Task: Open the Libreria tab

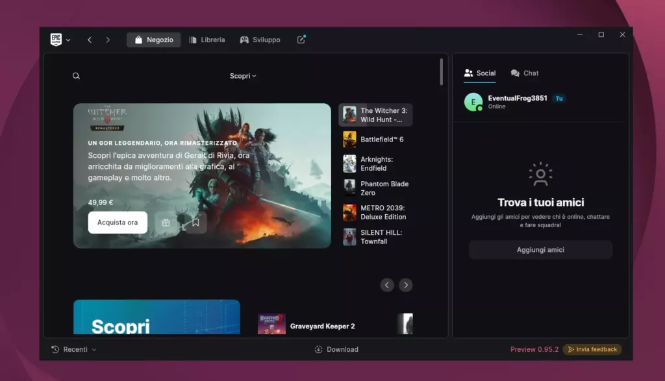Action: (x=207, y=40)
